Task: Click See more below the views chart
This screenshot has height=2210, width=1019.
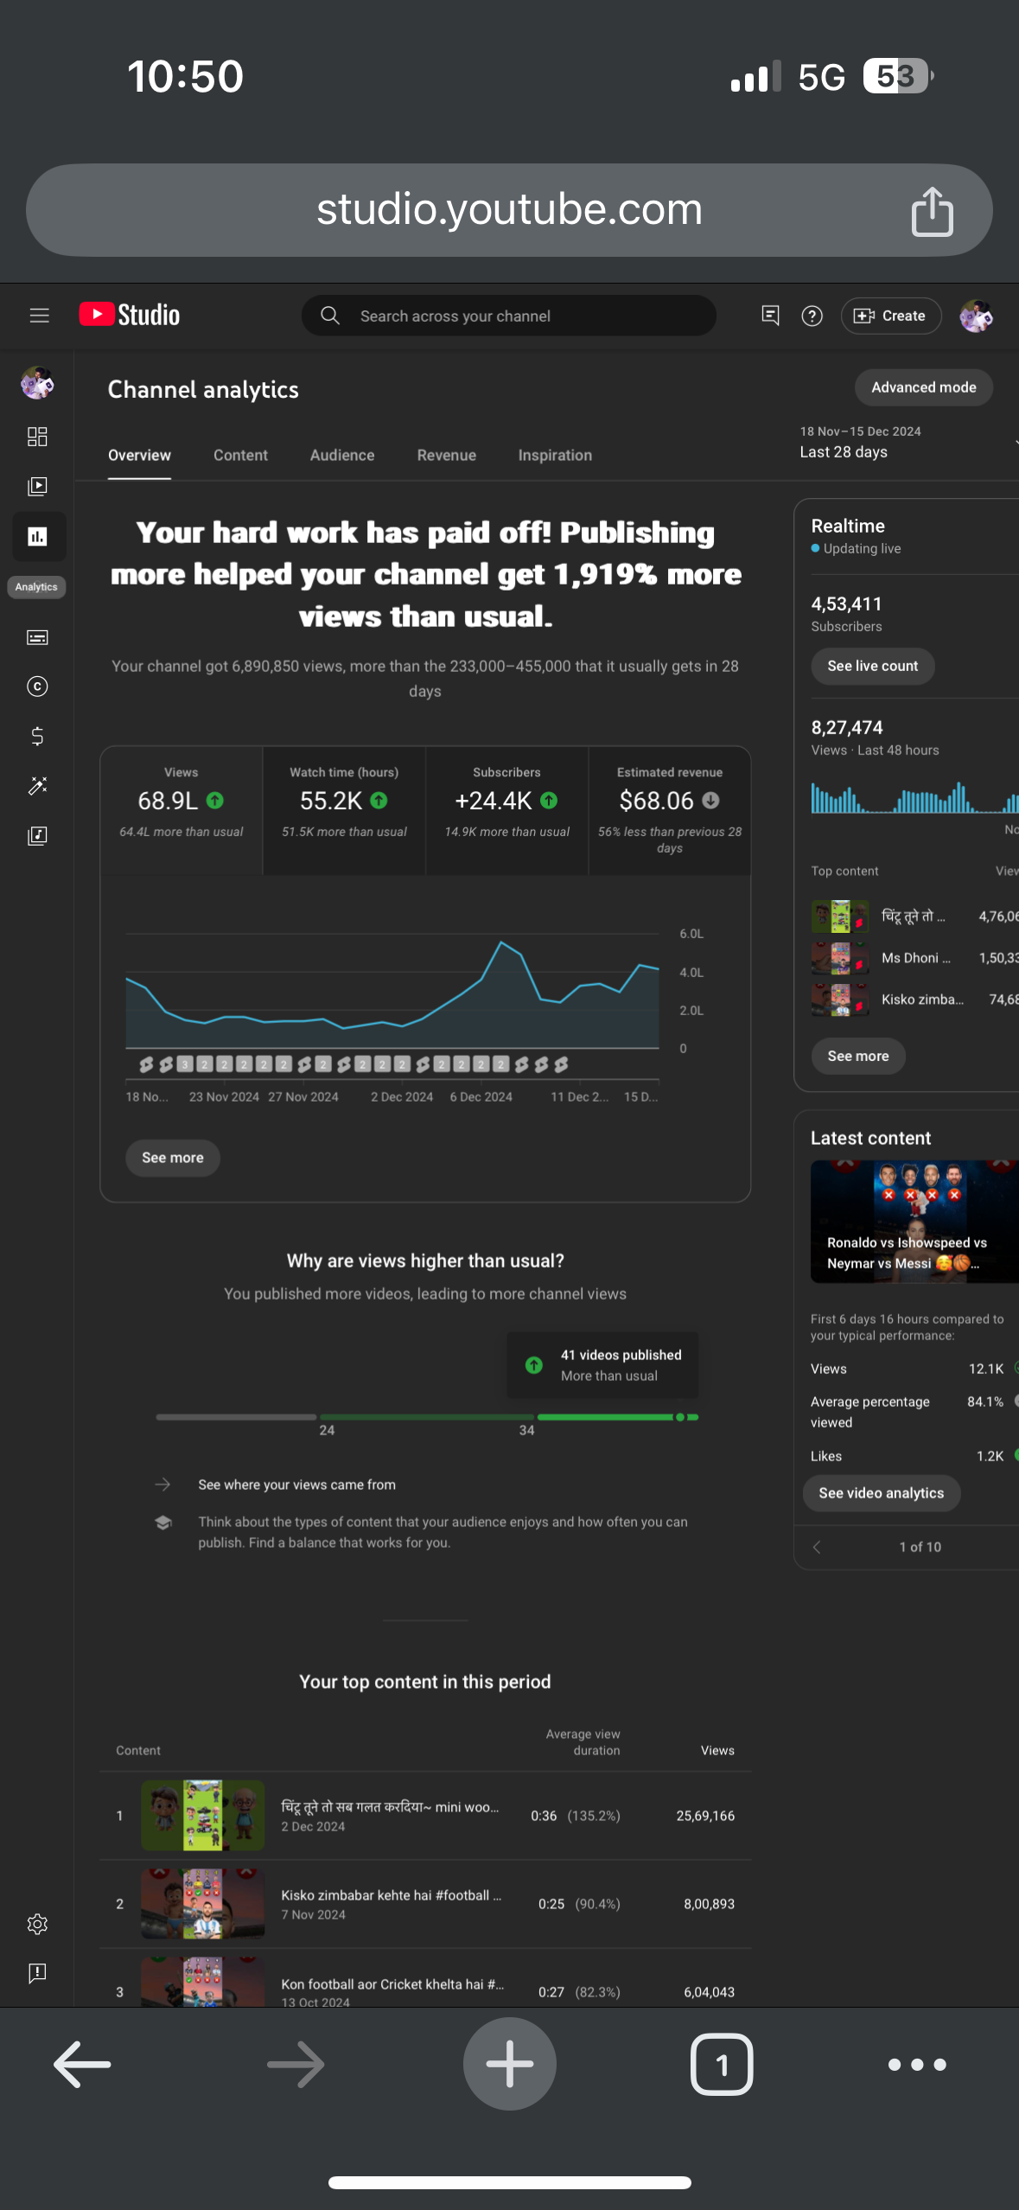Action: tap(173, 1158)
